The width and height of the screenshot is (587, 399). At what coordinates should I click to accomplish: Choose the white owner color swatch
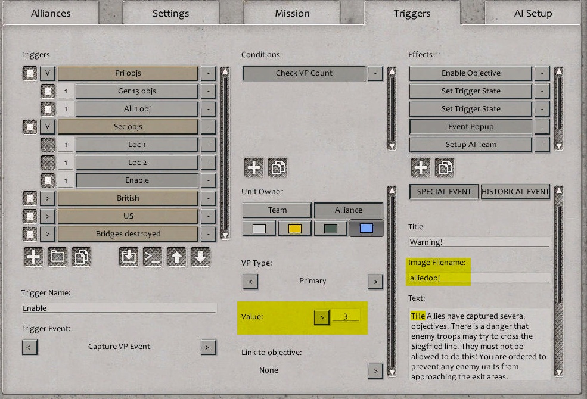[259, 228]
